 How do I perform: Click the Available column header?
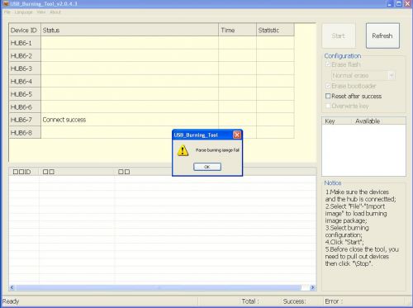(x=368, y=121)
